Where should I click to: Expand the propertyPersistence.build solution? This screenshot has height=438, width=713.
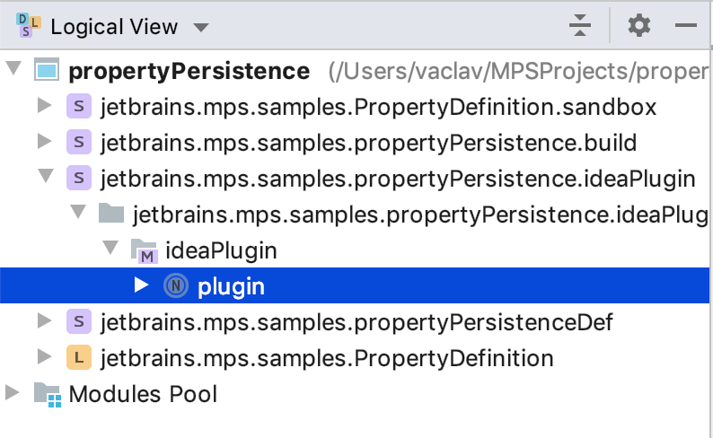click(43, 143)
